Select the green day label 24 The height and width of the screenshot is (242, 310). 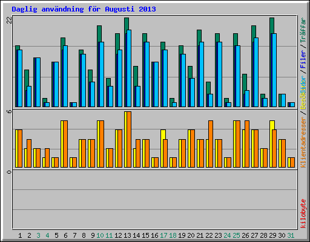[x=227, y=235]
